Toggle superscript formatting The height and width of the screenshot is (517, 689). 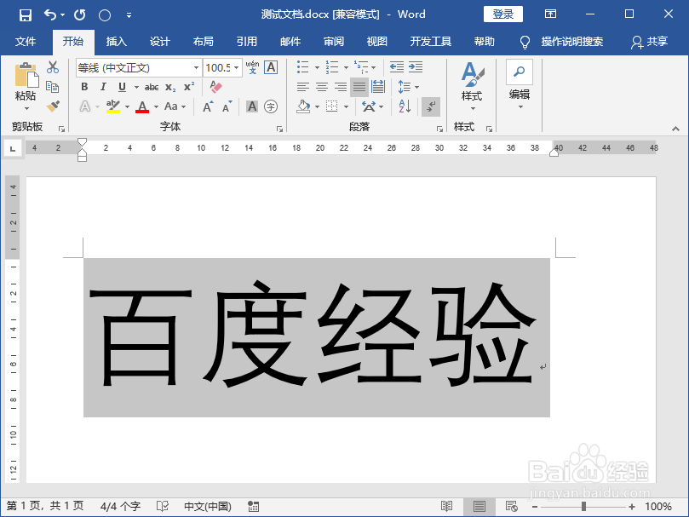coord(189,87)
